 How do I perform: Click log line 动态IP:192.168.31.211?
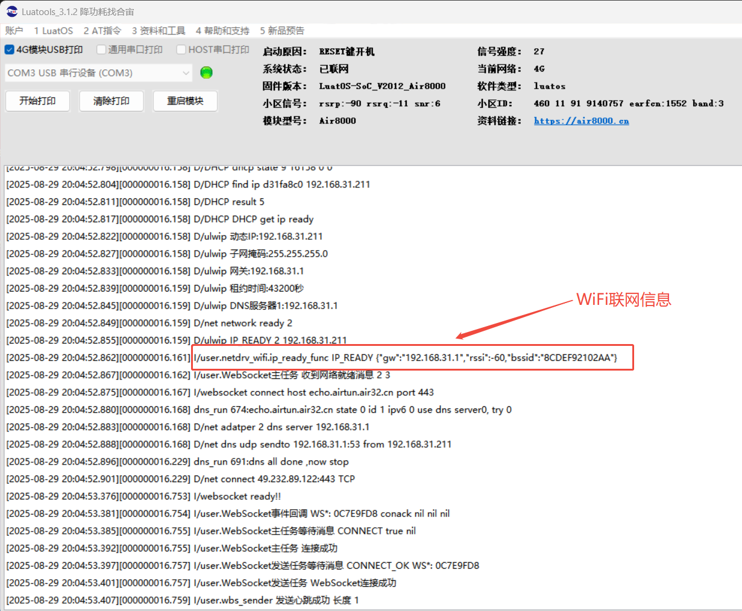[x=165, y=236]
